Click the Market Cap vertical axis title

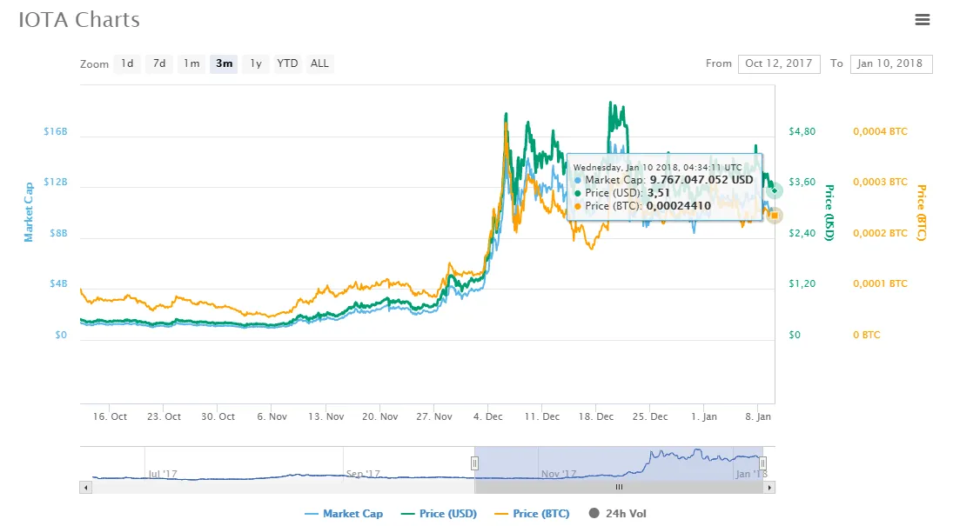29,212
